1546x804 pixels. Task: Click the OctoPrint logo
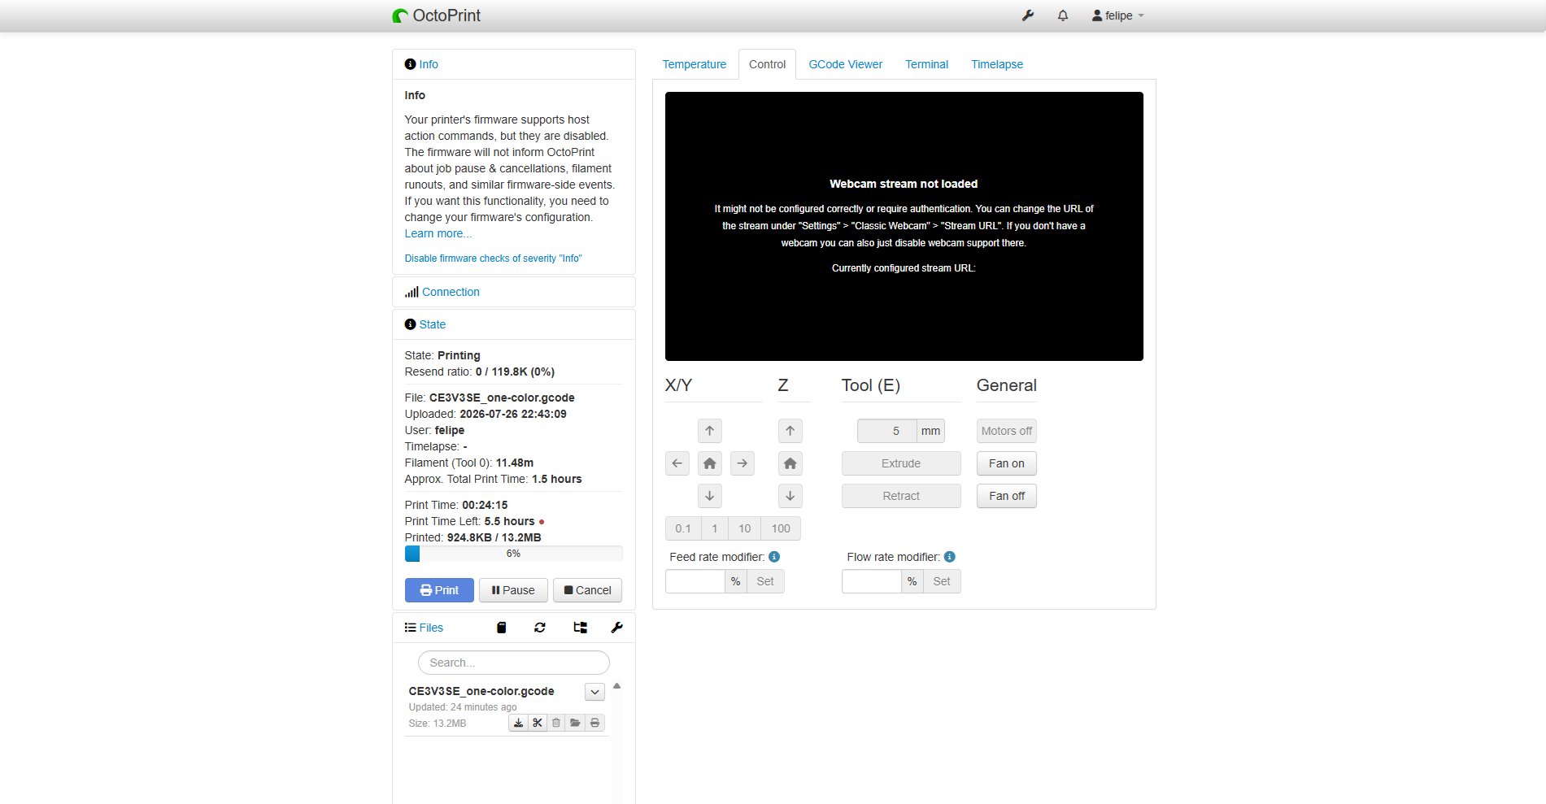(436, 15)
